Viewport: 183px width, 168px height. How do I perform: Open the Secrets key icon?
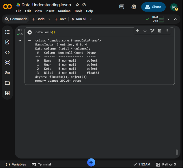[7, 73]
